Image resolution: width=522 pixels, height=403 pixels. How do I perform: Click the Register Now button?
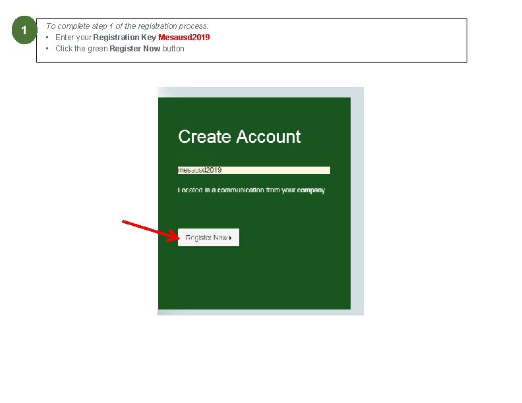click(x=208, y=238)
